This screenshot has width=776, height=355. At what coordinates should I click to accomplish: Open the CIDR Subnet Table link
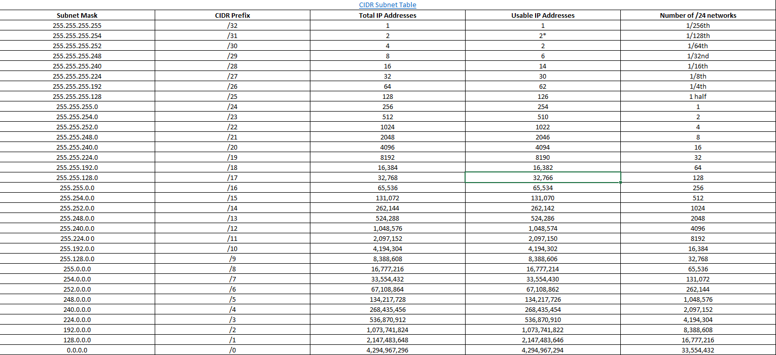(387, 5)
